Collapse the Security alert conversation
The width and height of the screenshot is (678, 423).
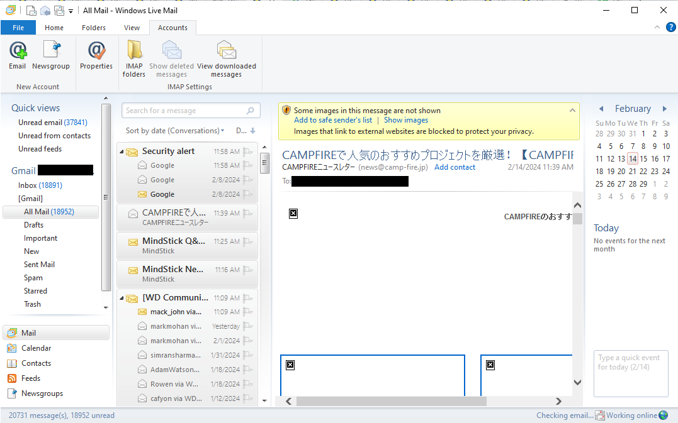pyautogui.click(x=121, y=152)
